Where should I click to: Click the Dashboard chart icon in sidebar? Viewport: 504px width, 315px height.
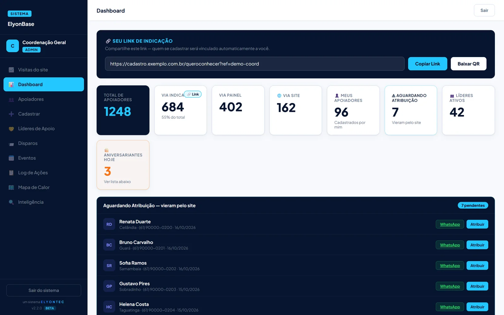(x=11, y=84)
